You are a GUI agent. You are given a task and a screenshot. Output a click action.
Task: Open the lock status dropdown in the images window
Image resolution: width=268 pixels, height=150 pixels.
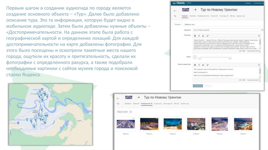tap(138, 97)
